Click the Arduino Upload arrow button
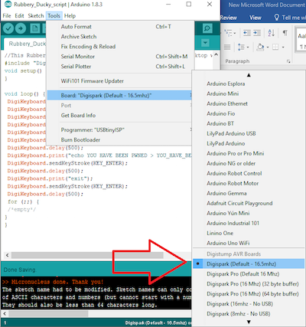This screenshot has width=306, height=327. coord(21,28)
